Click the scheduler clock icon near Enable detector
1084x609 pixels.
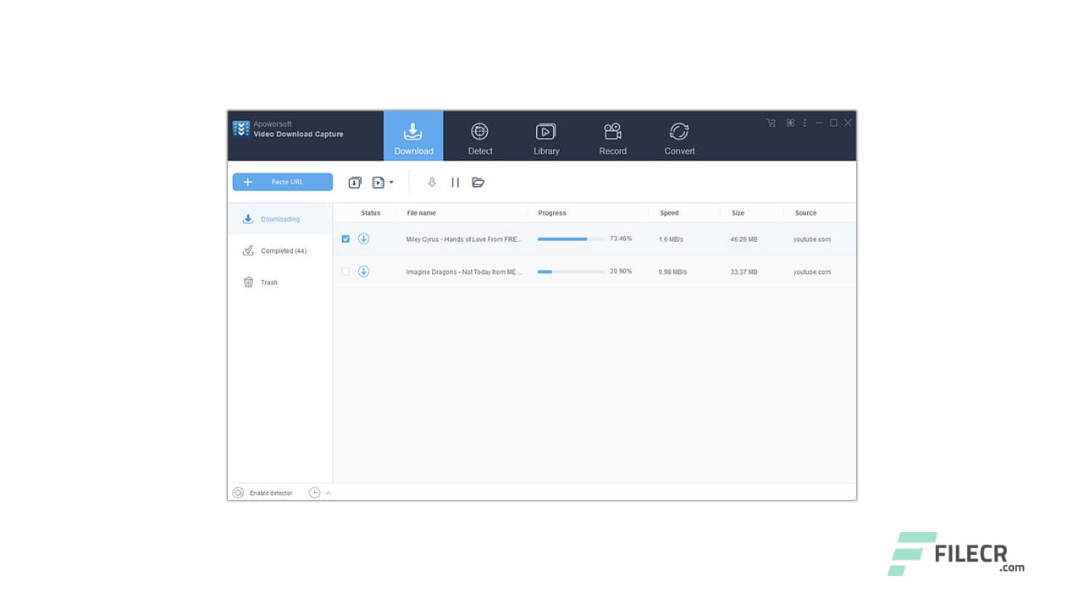(314, 492)
